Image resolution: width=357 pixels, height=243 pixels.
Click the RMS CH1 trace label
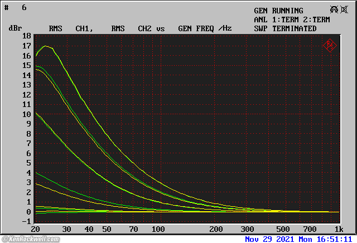click(70, 28)
